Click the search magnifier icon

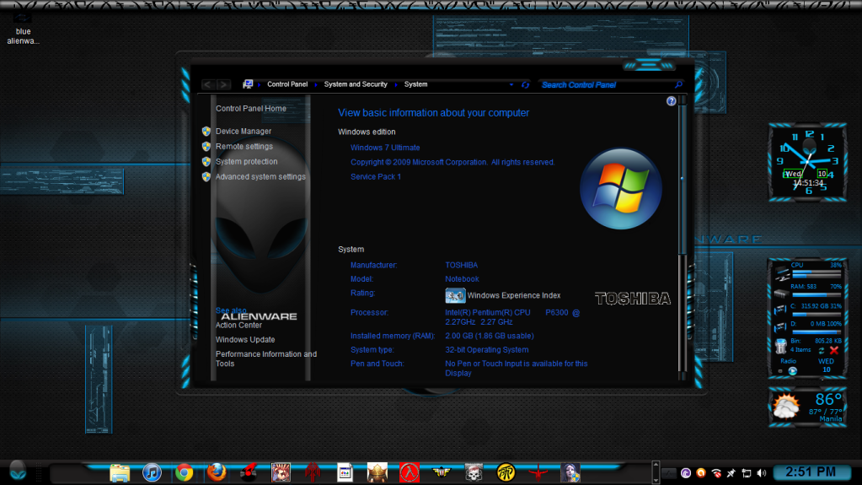coord(678,85)
